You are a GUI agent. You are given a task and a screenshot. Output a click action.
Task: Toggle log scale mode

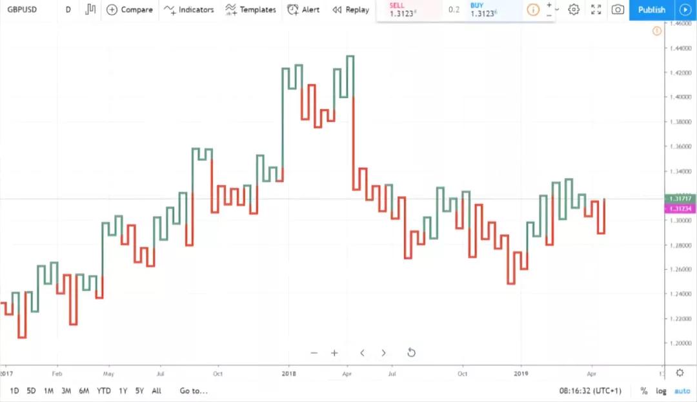[x=661, y=391]
